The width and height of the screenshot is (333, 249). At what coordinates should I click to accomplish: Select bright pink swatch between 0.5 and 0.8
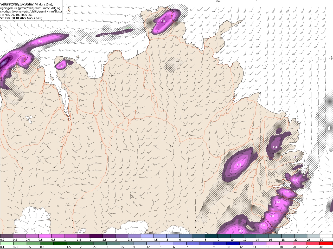pos(45,236)
